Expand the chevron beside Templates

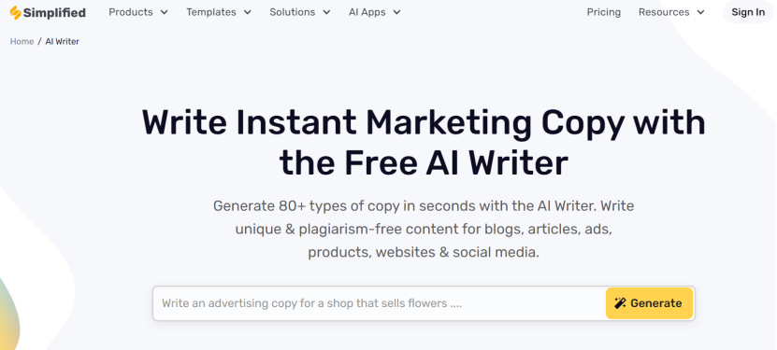[x=247, y=12]
